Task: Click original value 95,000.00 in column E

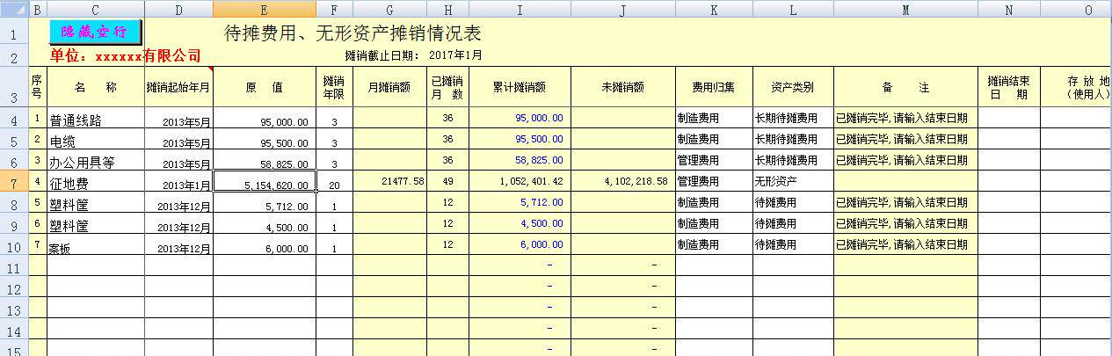Action: coord(265,119)
